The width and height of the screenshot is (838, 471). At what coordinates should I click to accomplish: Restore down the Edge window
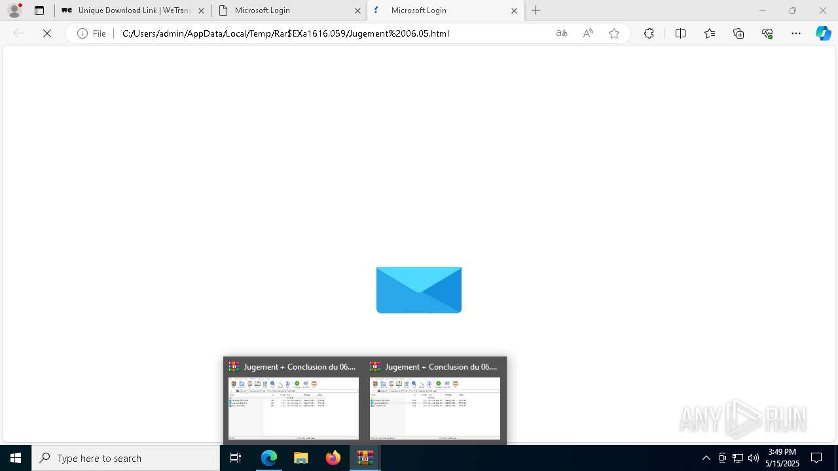click(x=793, y=10)
